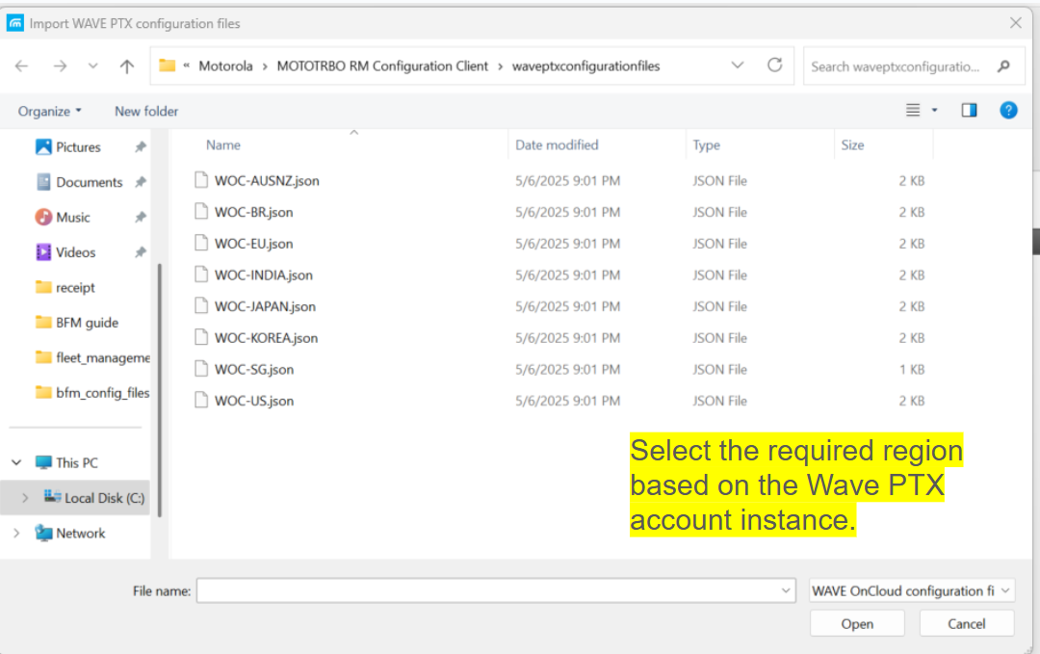Toggle the preview pane

pyautogui.click(x=969, y=110)
